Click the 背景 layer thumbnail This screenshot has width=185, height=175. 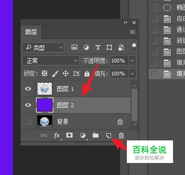pos(45,122)
